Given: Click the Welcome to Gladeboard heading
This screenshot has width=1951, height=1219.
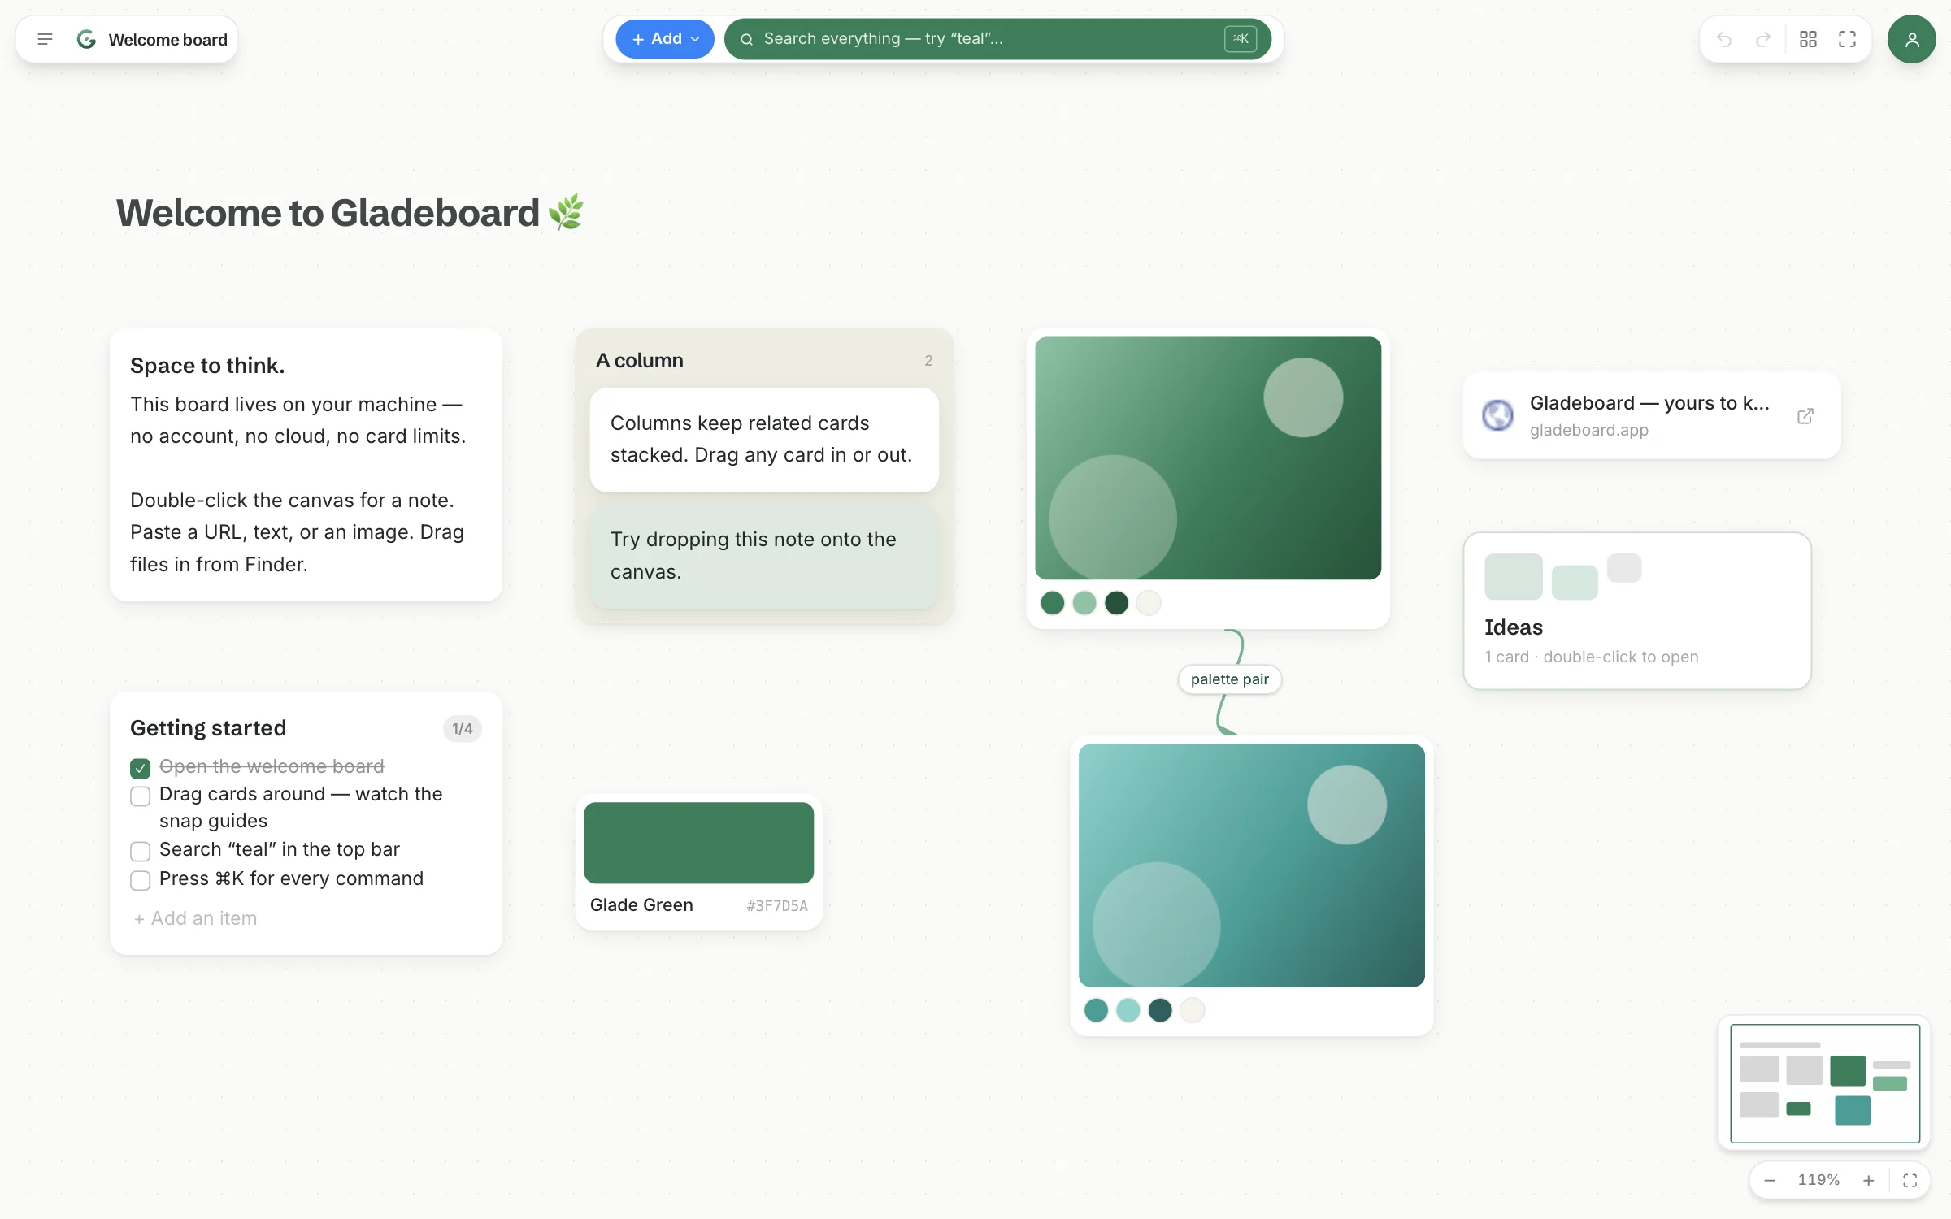Looking at the screenshot, I should (350, 213).
